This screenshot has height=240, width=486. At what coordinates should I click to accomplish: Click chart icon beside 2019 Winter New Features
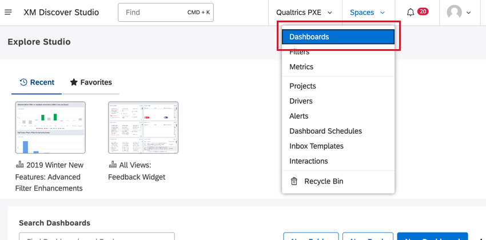pyautogui.click(x=20, y=165)
